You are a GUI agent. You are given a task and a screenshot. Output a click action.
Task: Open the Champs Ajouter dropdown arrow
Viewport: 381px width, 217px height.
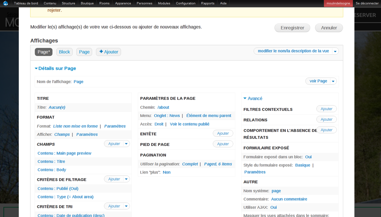coord(127,144)
